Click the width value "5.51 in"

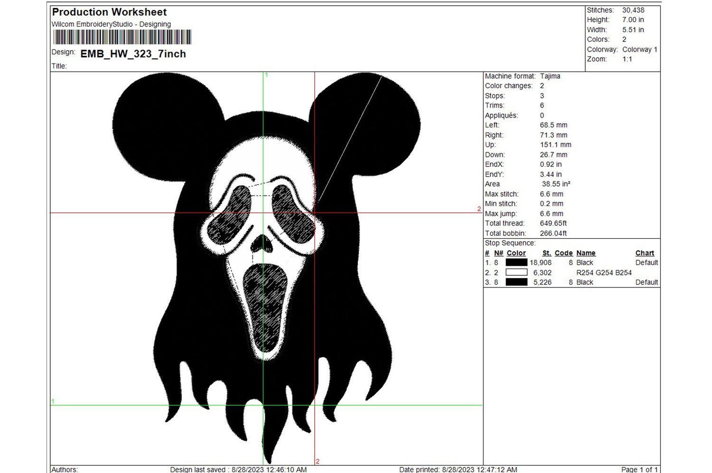click(633, 30)
